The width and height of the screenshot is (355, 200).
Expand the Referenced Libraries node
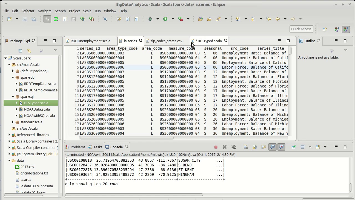[x=9, y=135]
